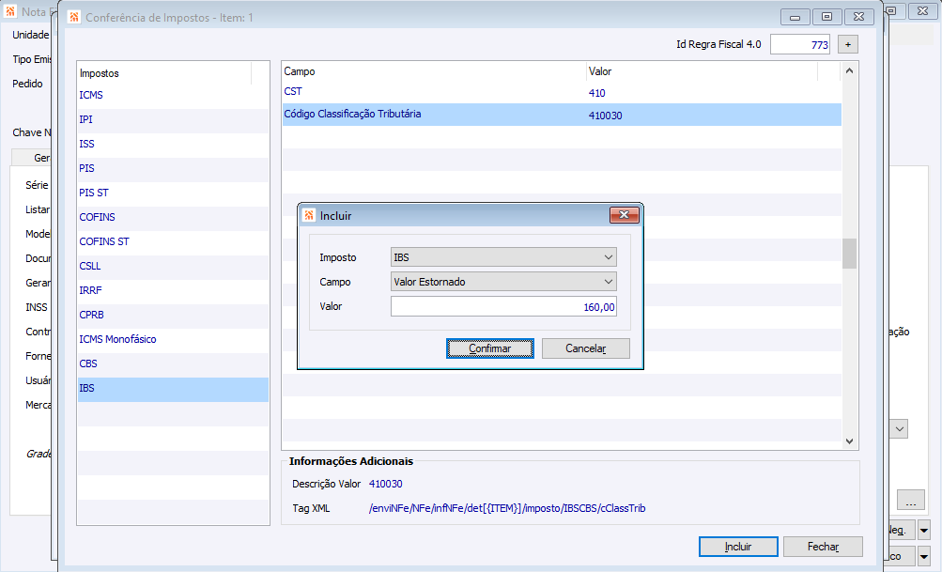Select CPRB in the Impostos list
Viewport: 942px width, 572px height.
(173, 315)
